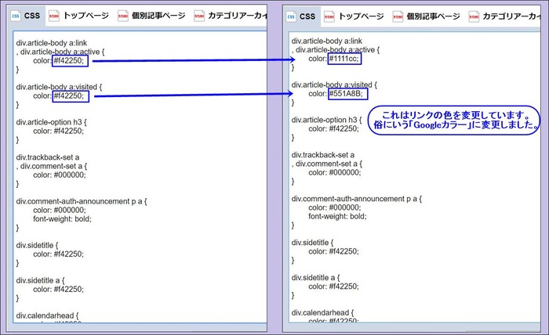Open the CSS tab in left panel
Viewport: 549px width, 335px height.
point(26,16)
